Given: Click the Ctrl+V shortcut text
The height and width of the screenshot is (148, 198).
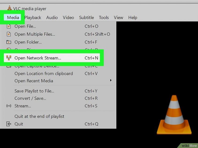Looking at the screenshot, I should coord(91,74).
